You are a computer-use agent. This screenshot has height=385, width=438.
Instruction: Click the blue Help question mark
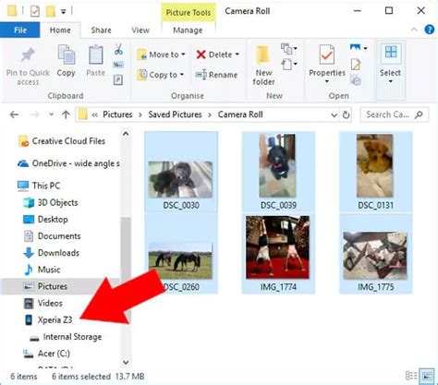coord(430,30)
